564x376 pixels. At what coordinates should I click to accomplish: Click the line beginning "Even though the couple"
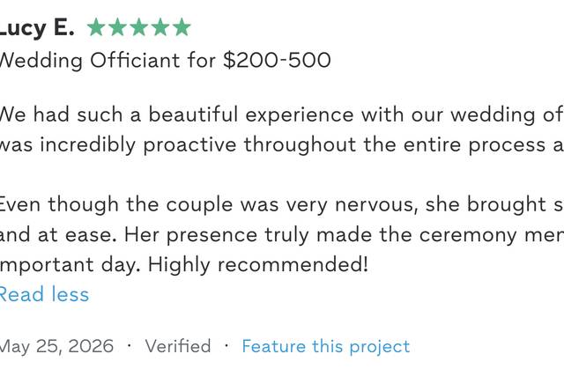[282, 204]
